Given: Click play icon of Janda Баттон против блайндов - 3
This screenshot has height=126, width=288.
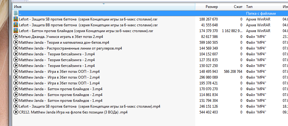Looking at the screenshot, I should 16,89.
